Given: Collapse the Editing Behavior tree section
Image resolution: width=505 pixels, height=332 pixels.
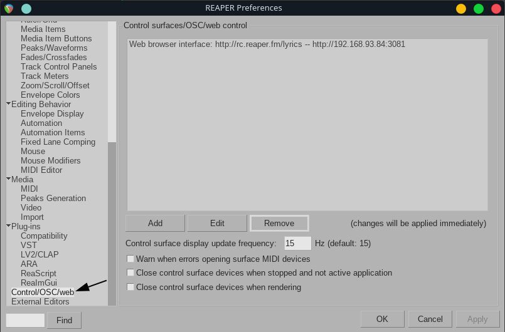Looking at the screenshot, I should point(8,104).
